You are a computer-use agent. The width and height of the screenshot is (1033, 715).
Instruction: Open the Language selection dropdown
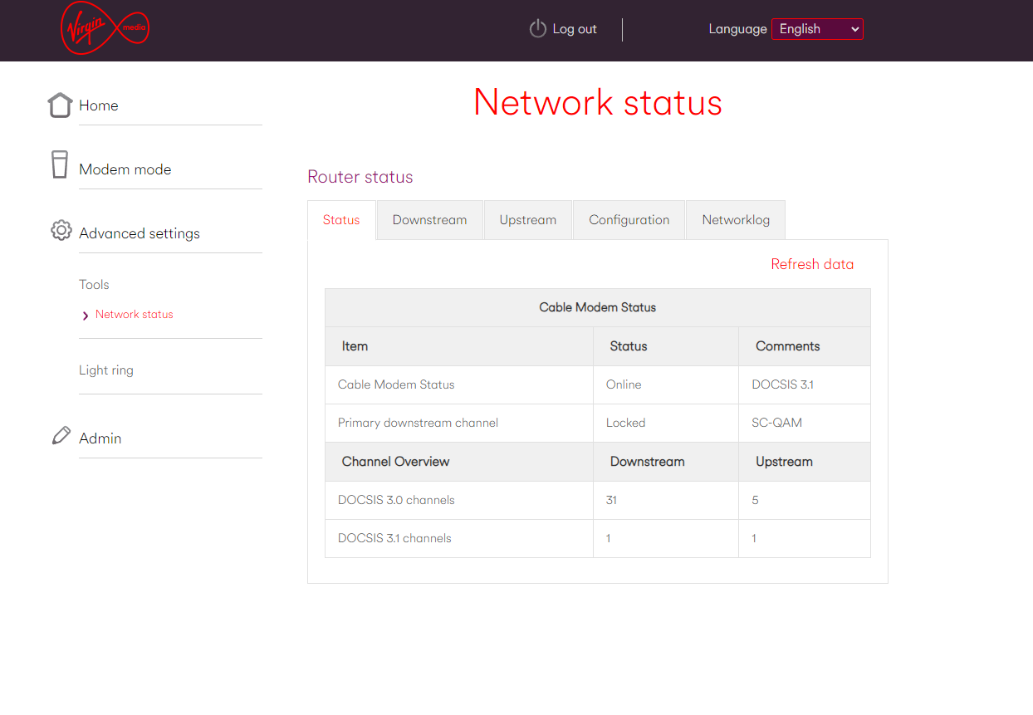(817, 28)
